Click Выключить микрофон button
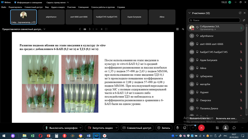This screenshot has height=139, width=248. coord(61,128)
